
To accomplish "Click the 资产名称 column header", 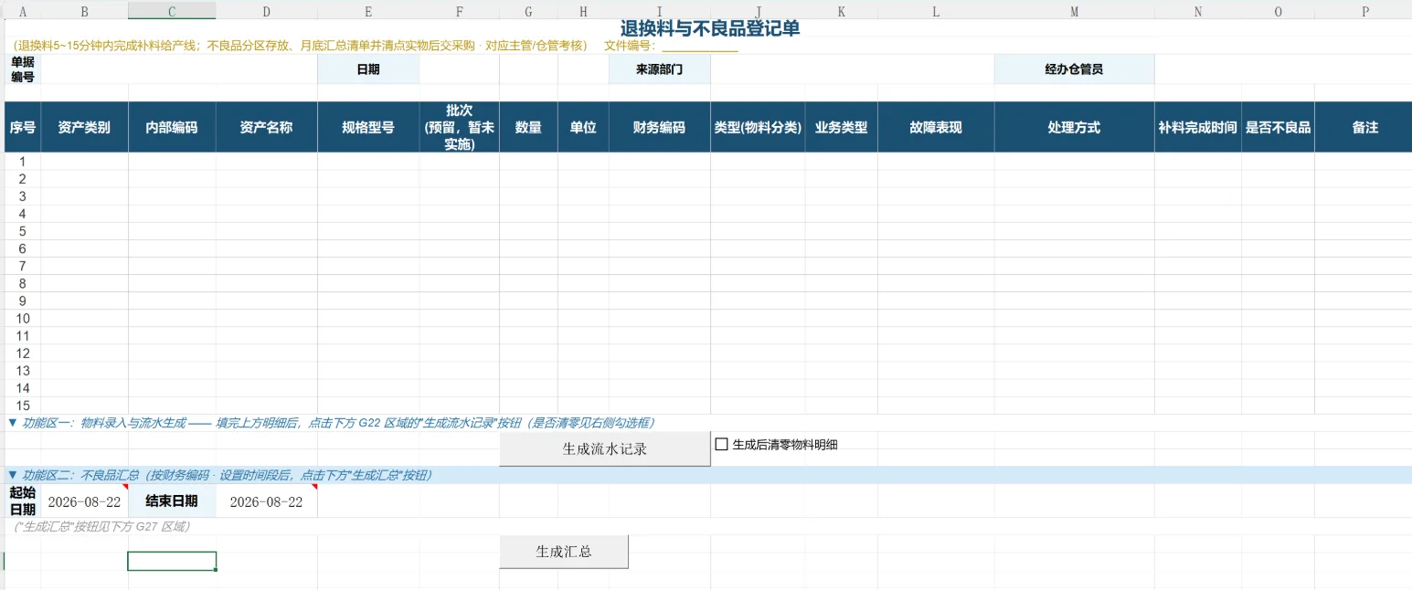I will [x=266, y=127].
